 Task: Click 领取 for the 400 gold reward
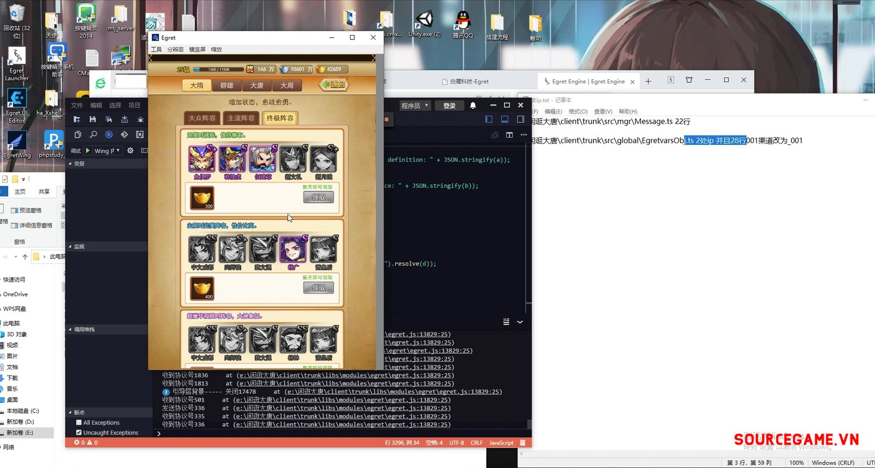(318, 288)
